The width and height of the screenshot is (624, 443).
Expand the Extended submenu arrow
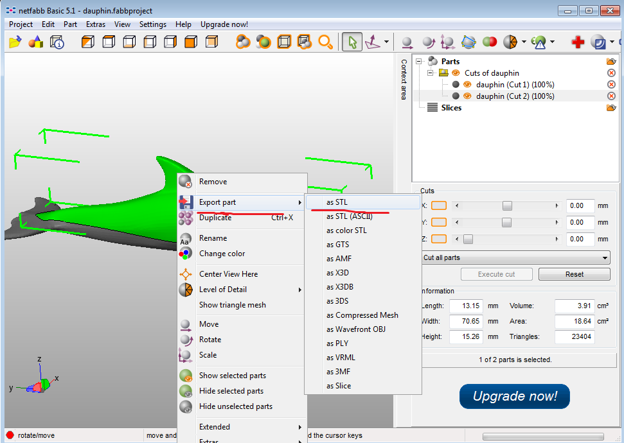(x=300, y=427)
